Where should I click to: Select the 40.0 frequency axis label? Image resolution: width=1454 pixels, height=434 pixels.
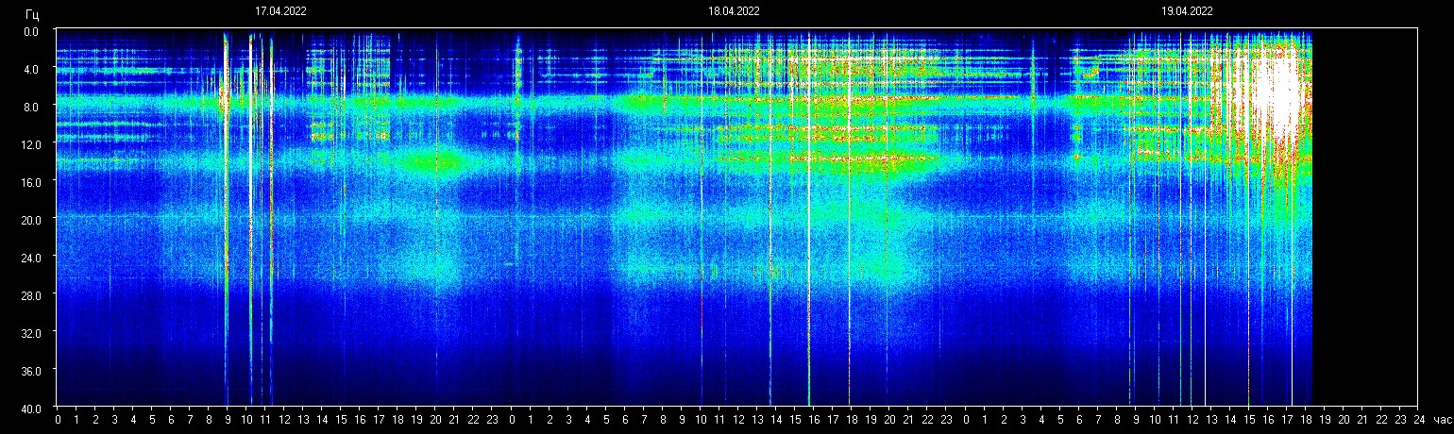[31, 408]
